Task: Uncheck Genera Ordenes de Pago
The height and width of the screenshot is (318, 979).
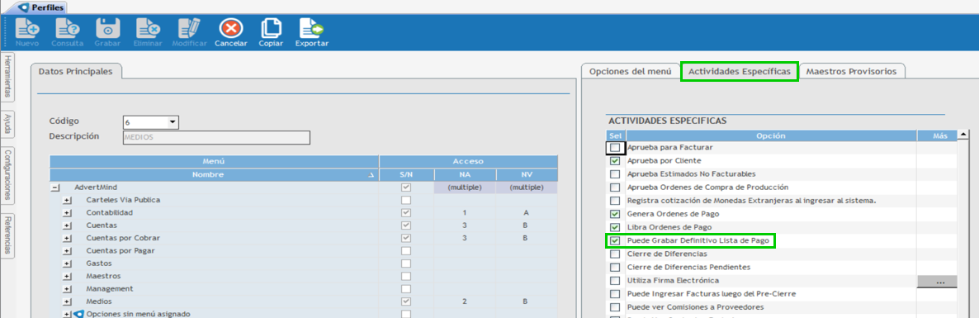Action: 616,214
